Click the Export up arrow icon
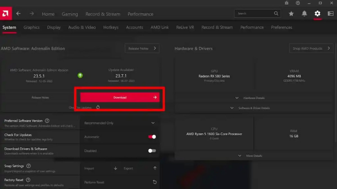The height and width of the screenshot is (189, 337). tap(155, 168)
